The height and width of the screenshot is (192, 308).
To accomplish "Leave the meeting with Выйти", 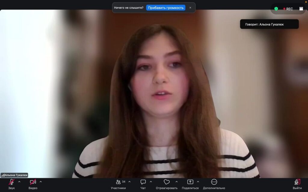I will coord(297,182).
